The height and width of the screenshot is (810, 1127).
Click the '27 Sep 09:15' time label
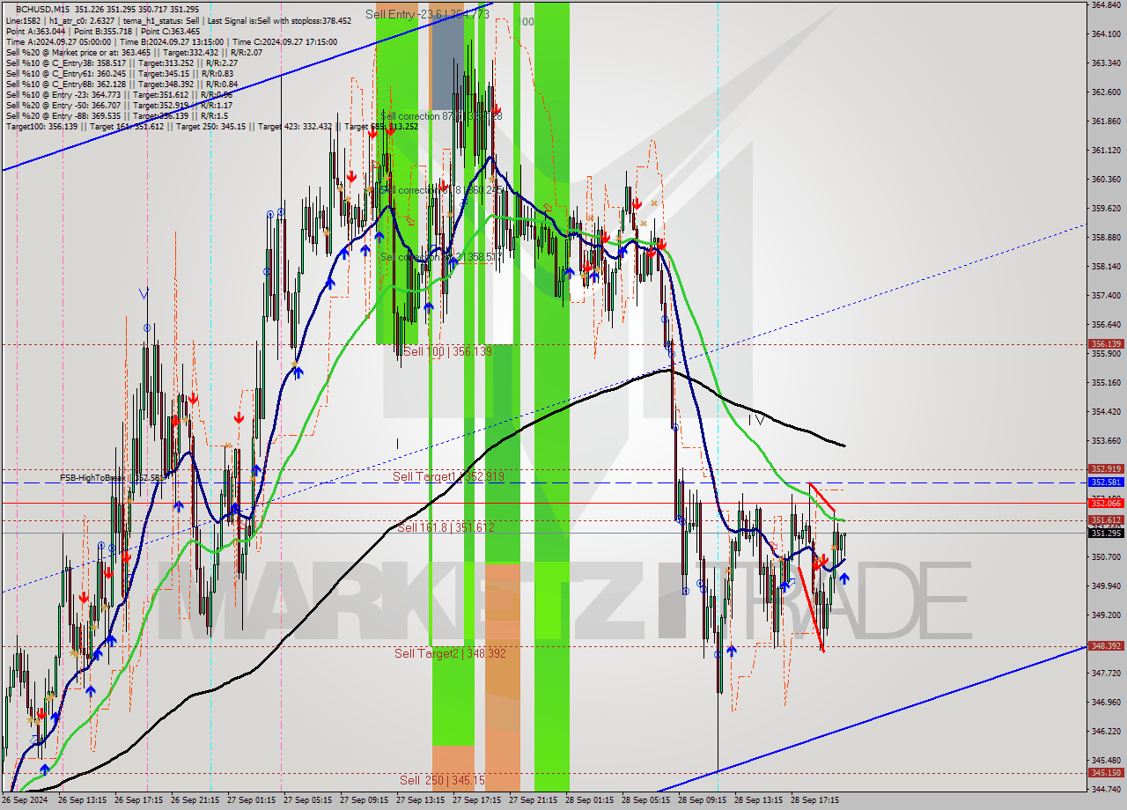tap(365, 800)
